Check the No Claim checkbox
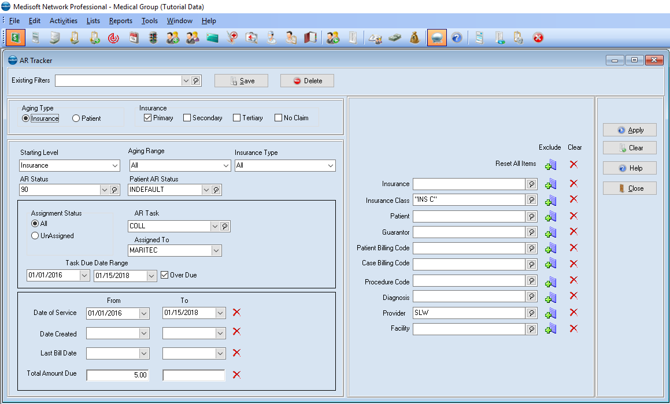Image resolution: width=670 pixels, height=404 pixels. pyautogui.click(x=278, y=118)
